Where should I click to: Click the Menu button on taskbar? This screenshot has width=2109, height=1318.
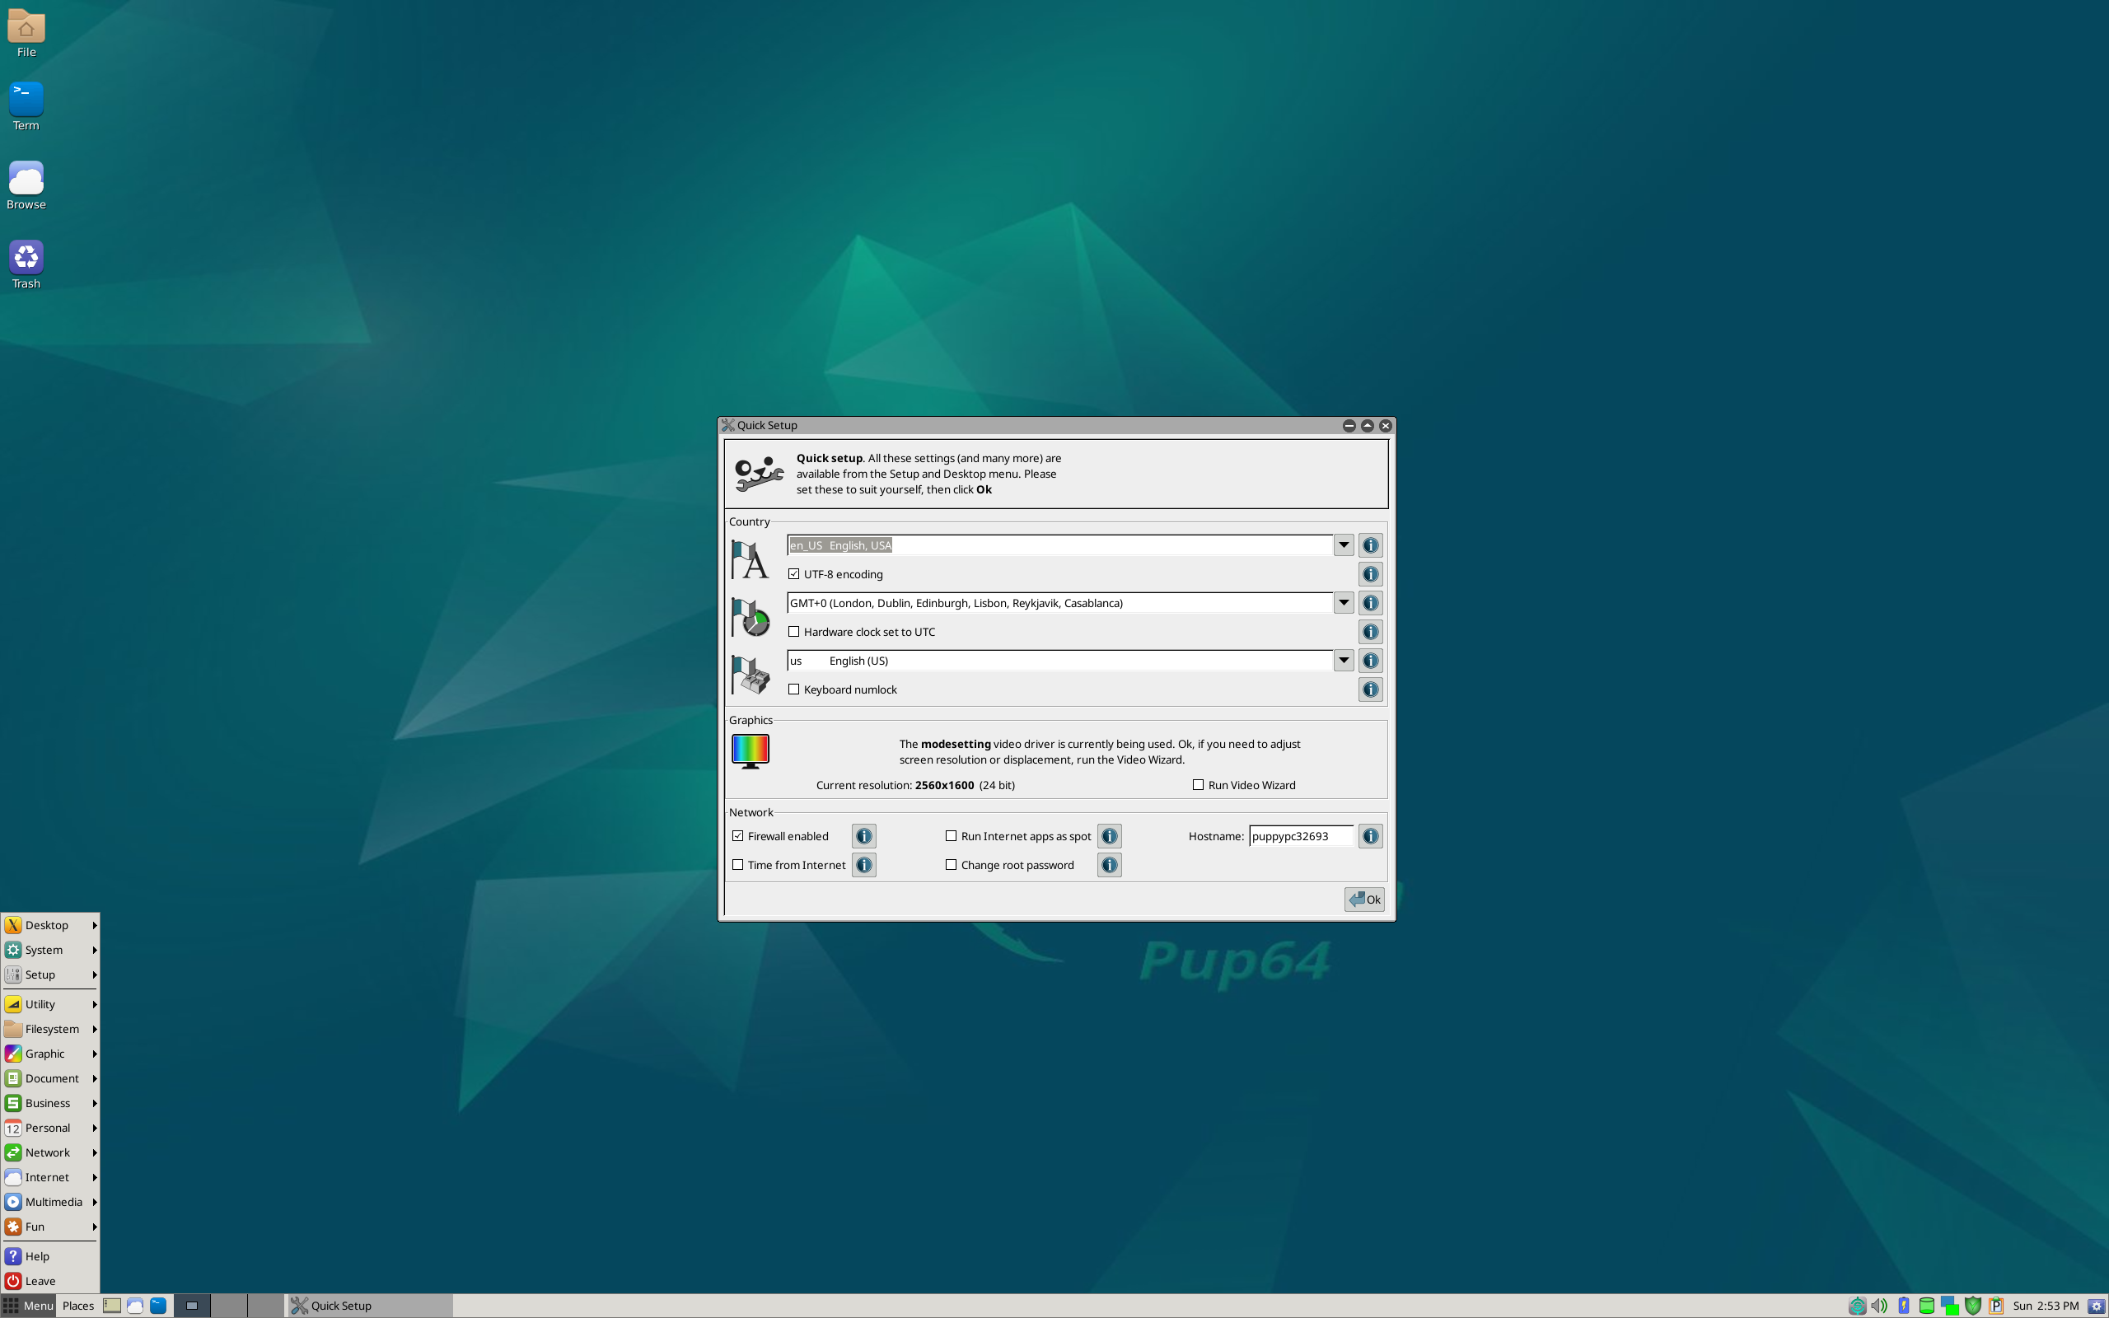[x=29, y=1305]
